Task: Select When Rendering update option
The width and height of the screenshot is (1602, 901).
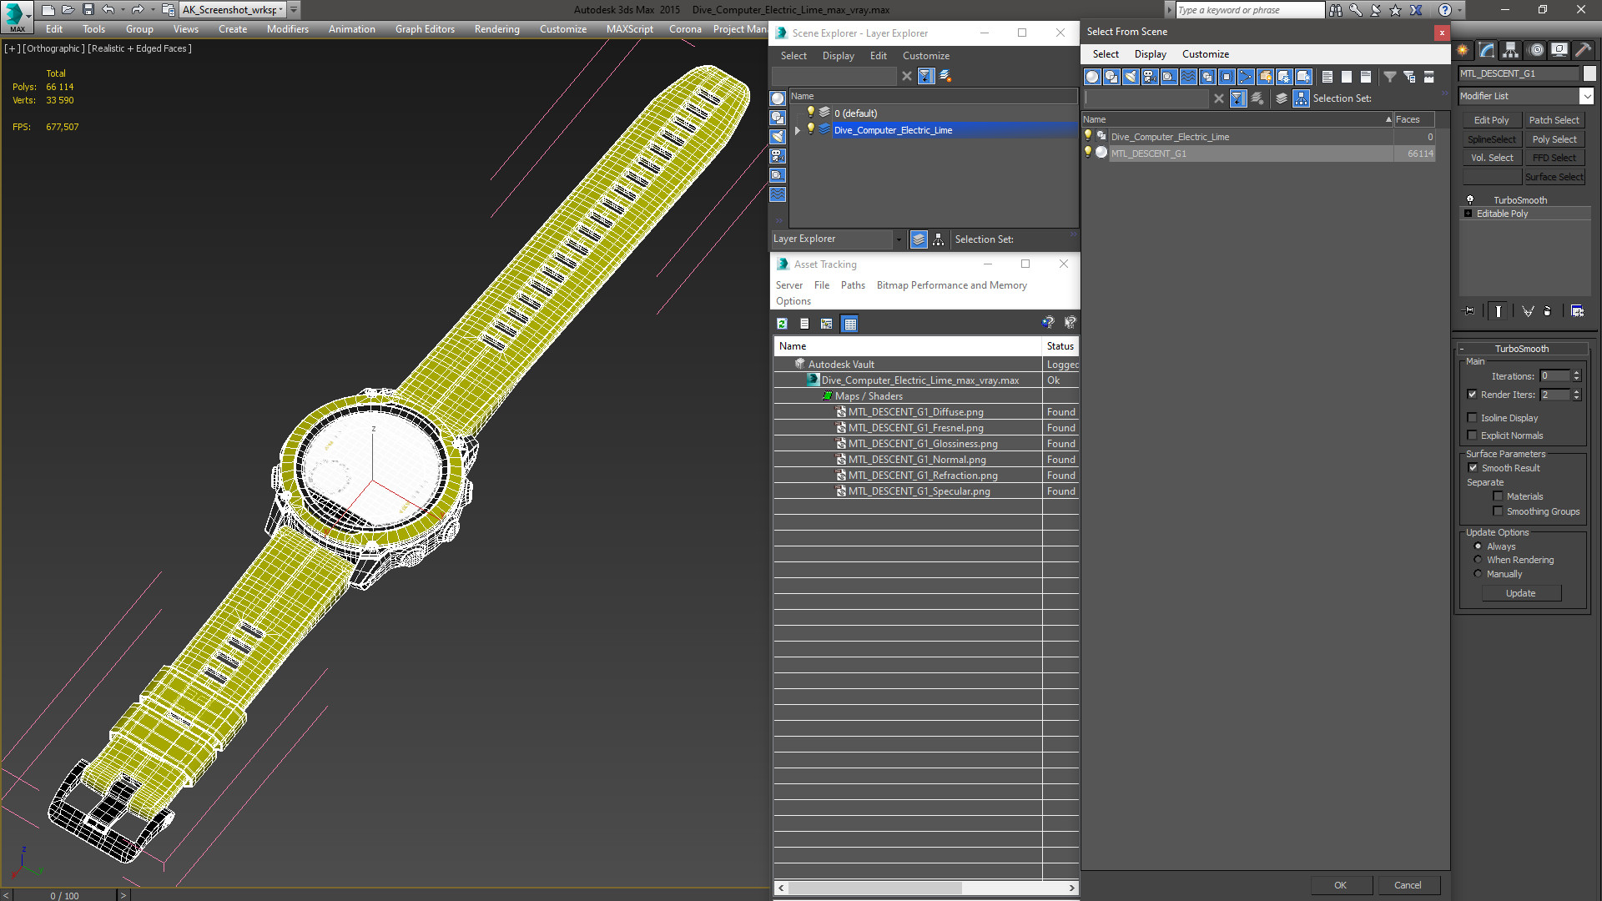Action: pos(1478,560)
